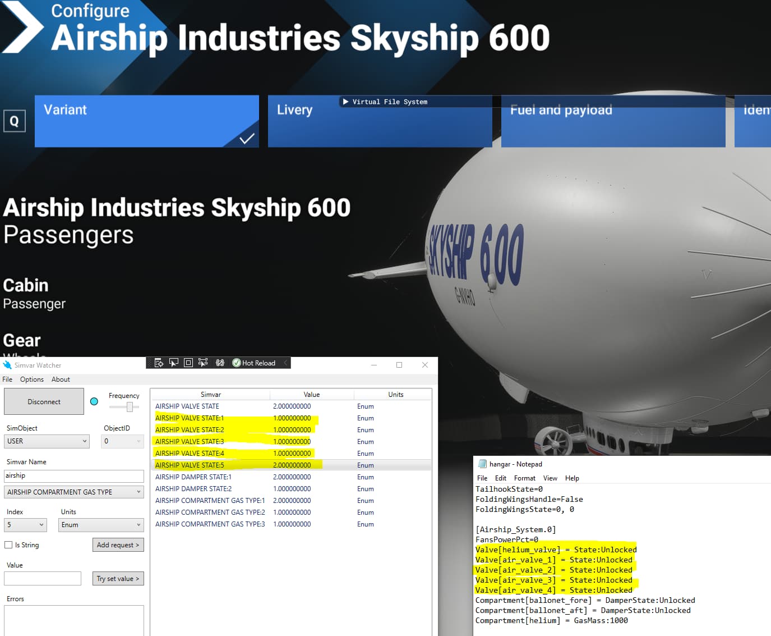771x636 pixels.
Task: Click the Hot Reload label in debug toolbar
Action: coord(258,363)
